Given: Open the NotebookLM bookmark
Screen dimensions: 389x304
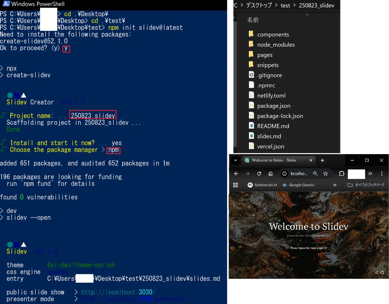Looking at the screenshot, I should coord(262,185).
